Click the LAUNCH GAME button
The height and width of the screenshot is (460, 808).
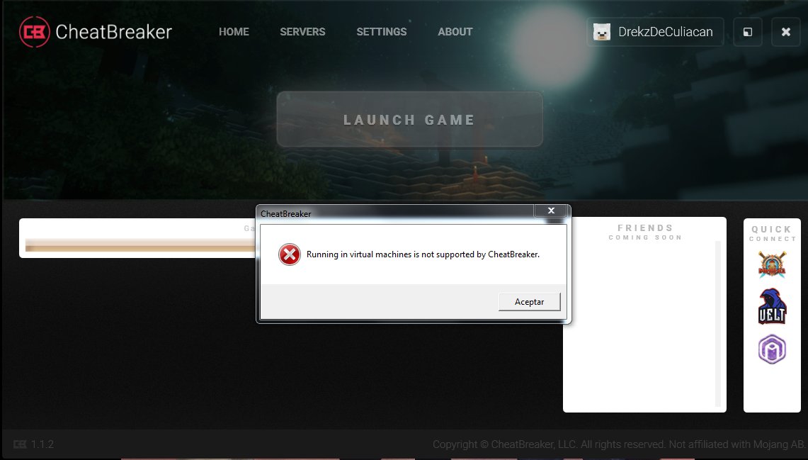(x=410, y=120)
